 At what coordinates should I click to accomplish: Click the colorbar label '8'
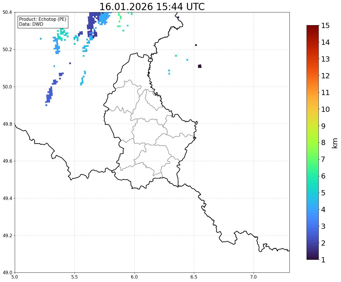point(323,143)
